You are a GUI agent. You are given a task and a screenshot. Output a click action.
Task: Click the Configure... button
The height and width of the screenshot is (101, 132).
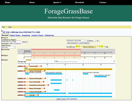90,41
